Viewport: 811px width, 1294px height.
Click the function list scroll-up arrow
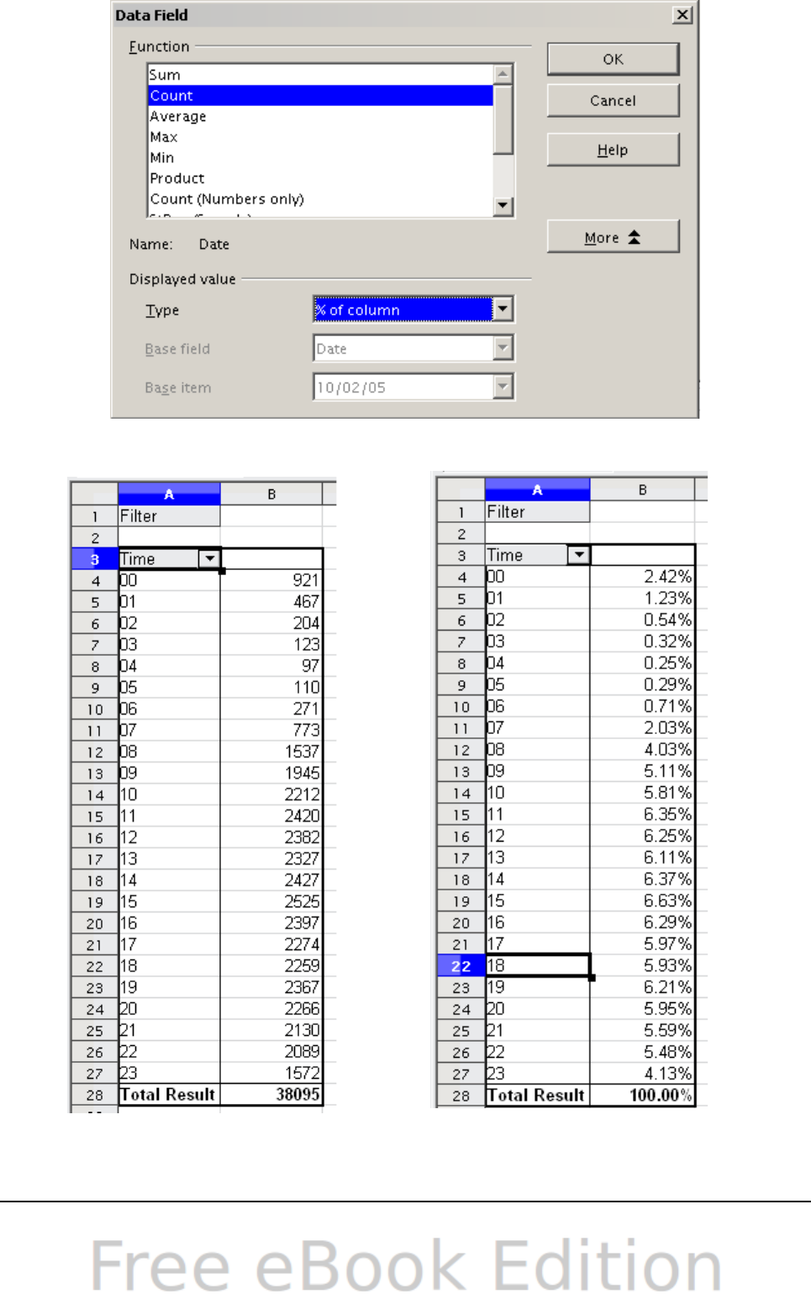(x=503, y=74)
